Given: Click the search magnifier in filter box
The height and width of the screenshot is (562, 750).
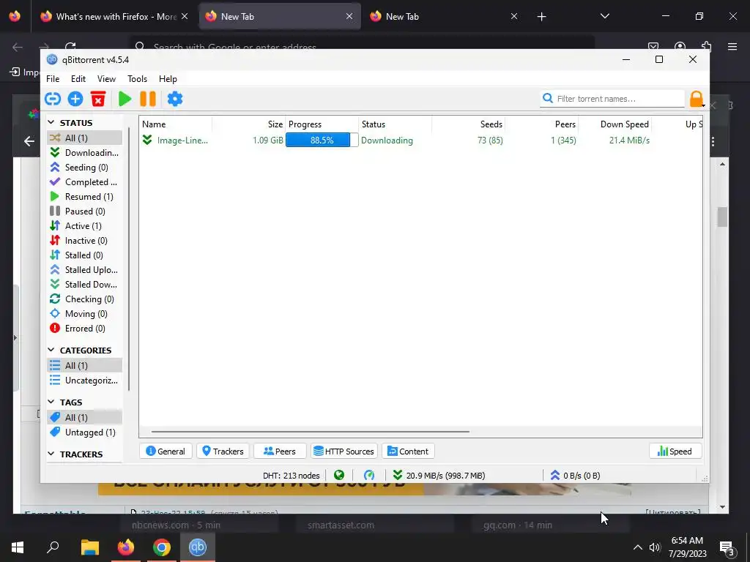Looking at the screenshot, I should [548, 99].
